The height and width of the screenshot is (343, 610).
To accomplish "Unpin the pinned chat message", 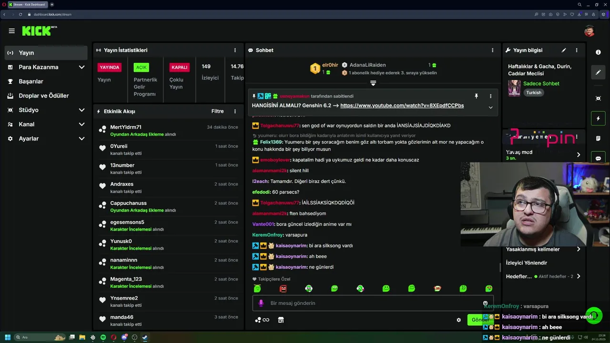I will click(x=476, y=96).
